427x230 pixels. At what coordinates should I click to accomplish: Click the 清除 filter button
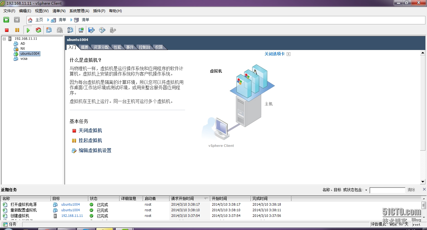tap(411, 190)
